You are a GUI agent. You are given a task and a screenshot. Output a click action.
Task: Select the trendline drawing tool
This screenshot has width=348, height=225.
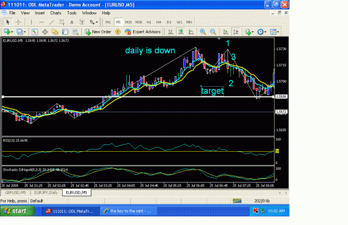pyautogui.click(x=51, y=22)
